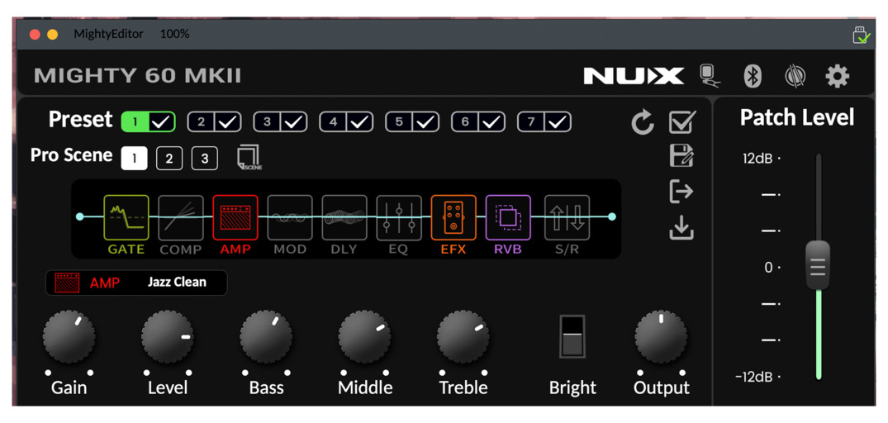The image size is (888, 423).
Task: Click the save preset floppy disk icon
Action: click(681, 156)
